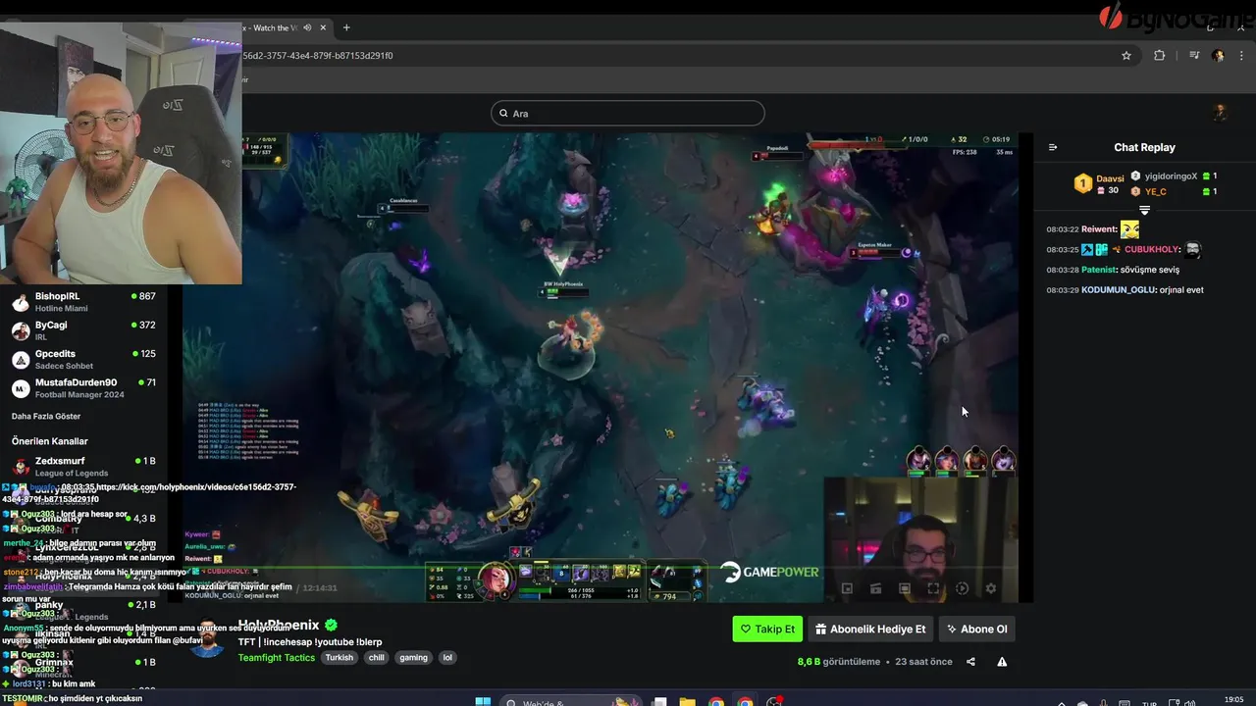Open BishopIRL channel in sidebar
Viewport: 1256px width, 706px height.
83,302
